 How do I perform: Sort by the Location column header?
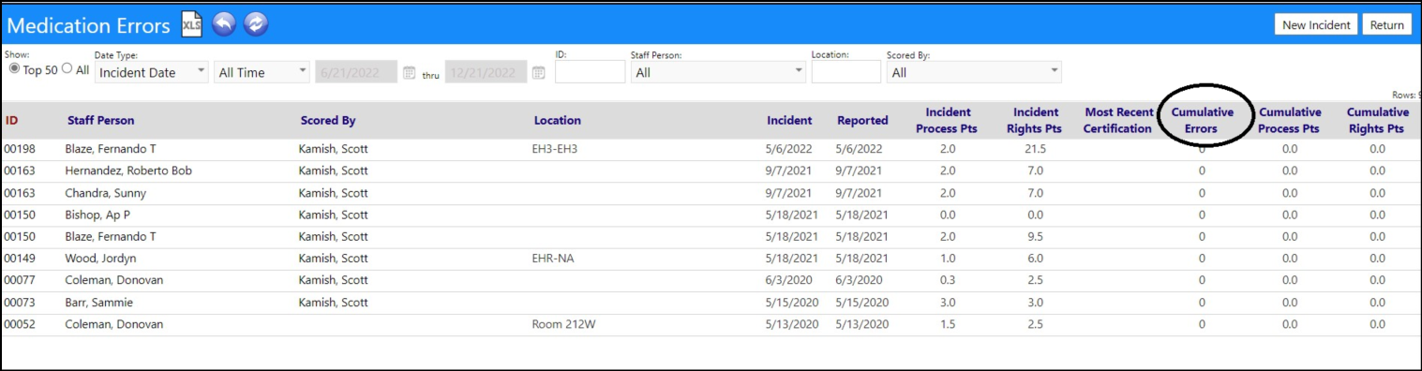(558, 121)
